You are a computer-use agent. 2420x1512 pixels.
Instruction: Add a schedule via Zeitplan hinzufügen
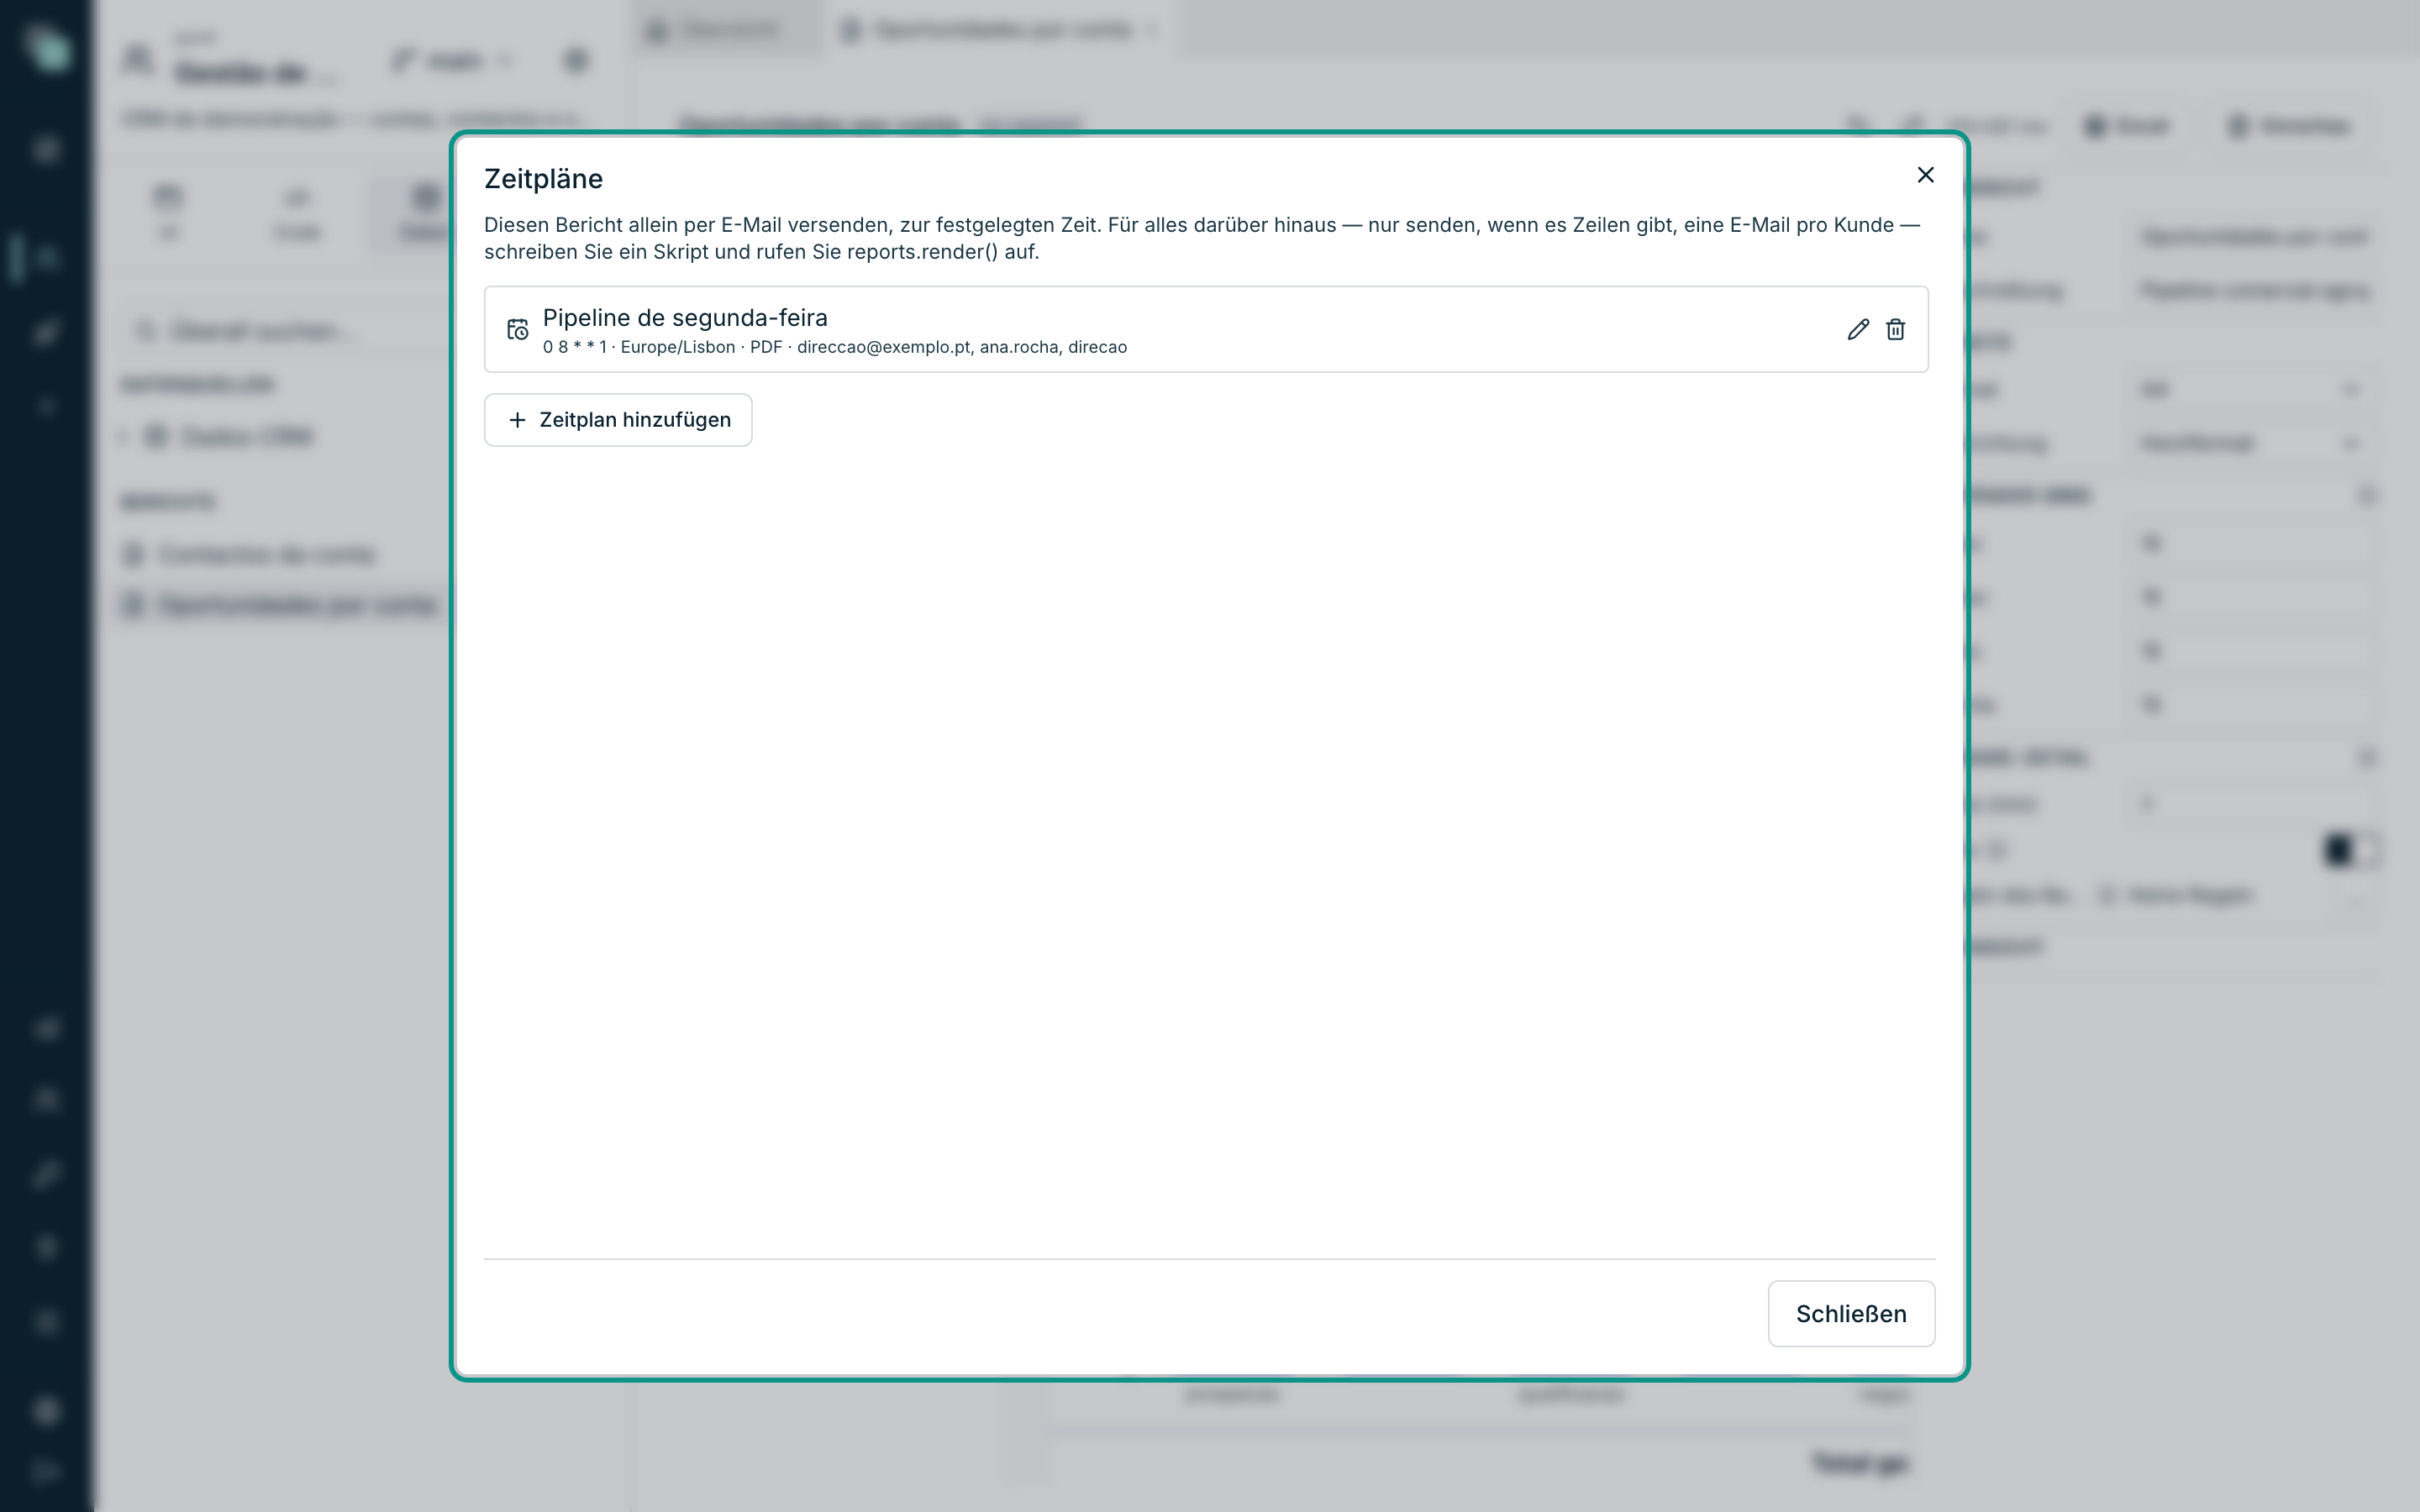pyautogui.click(x=618, y=420)
